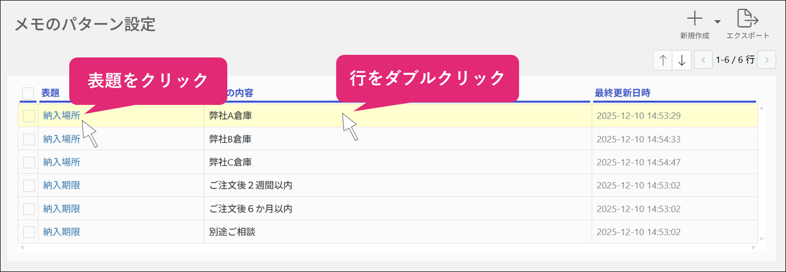The height and width of the screenshot is (272, 786).
Task: Click the 新規作成 plus icon
Action: (x=694, y=20)
